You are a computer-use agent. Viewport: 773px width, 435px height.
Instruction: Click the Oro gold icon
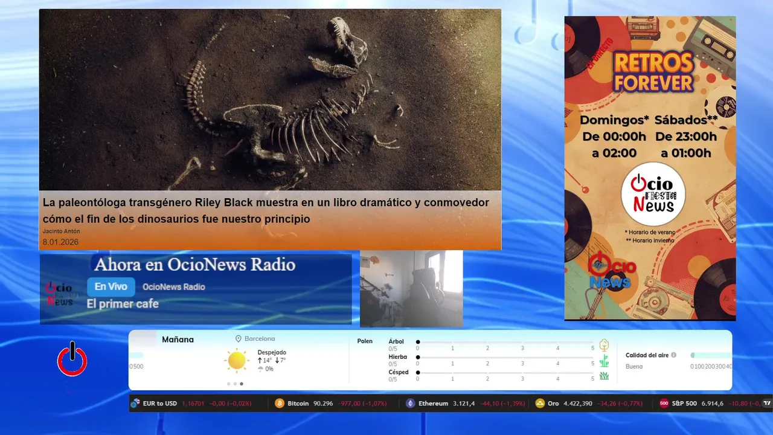point(540,404)
